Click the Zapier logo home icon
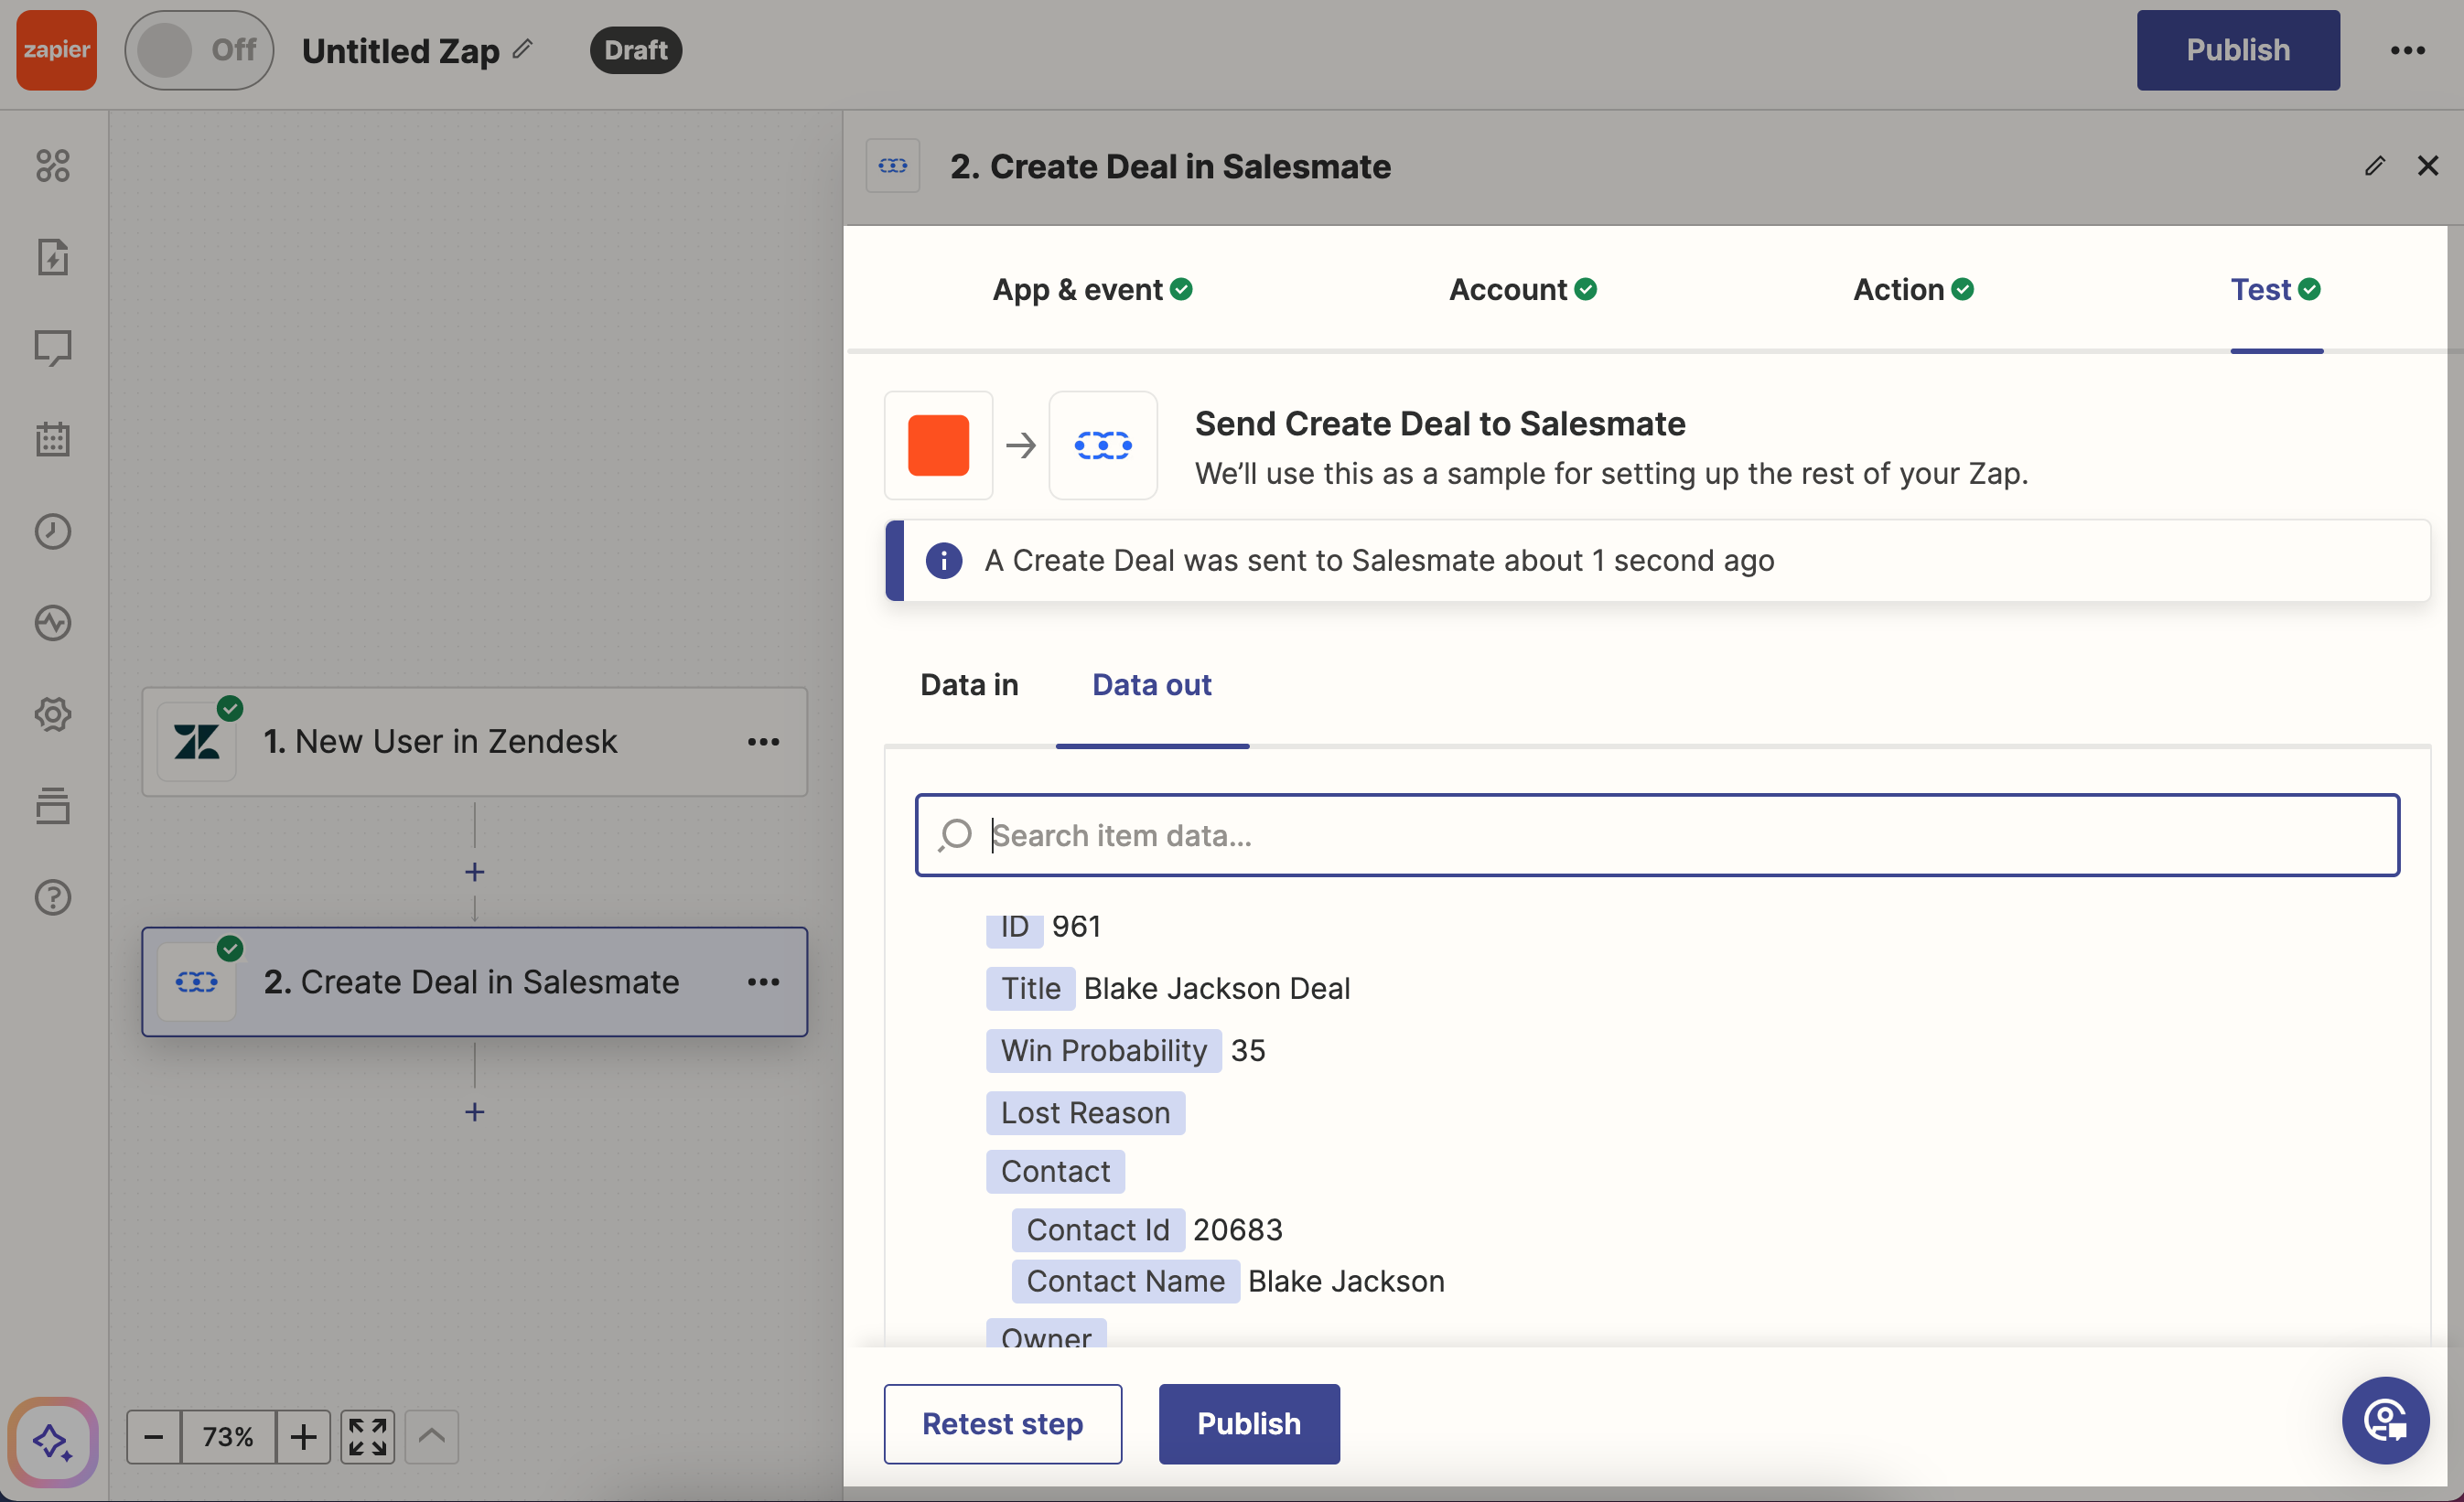This screenshot has height=1502, width=2464. 56,50
